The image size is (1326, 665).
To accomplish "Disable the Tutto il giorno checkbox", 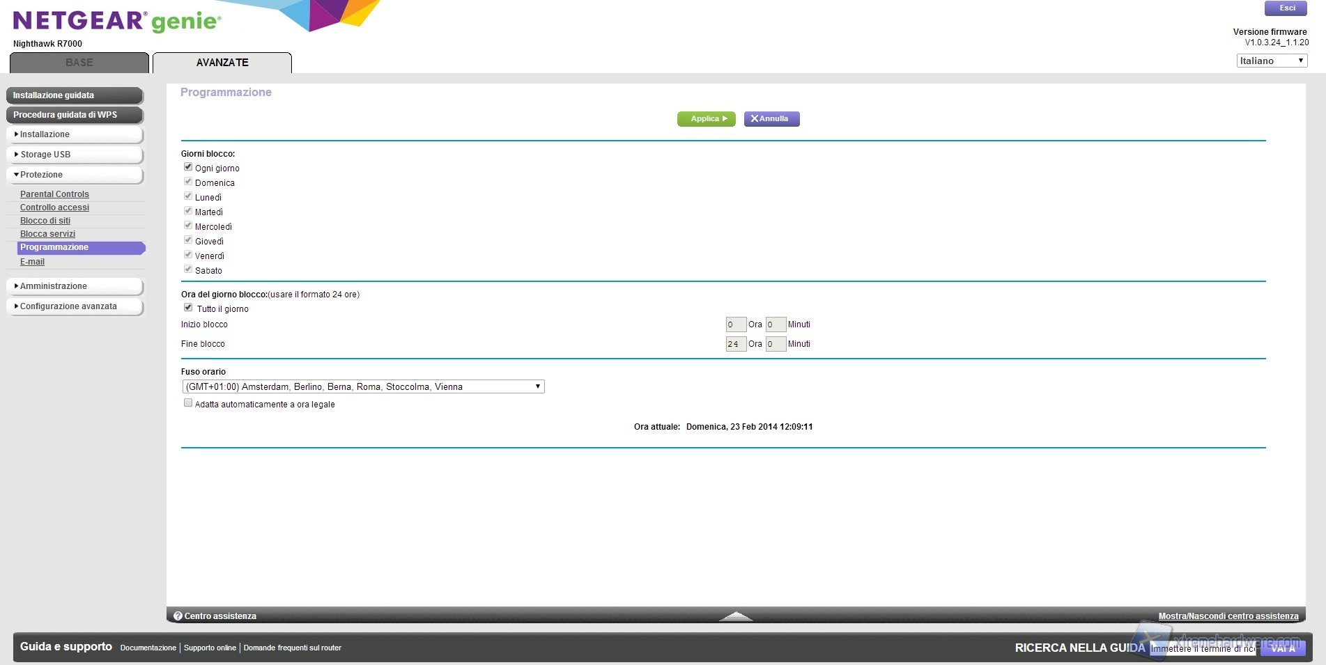I will [188, 308].
